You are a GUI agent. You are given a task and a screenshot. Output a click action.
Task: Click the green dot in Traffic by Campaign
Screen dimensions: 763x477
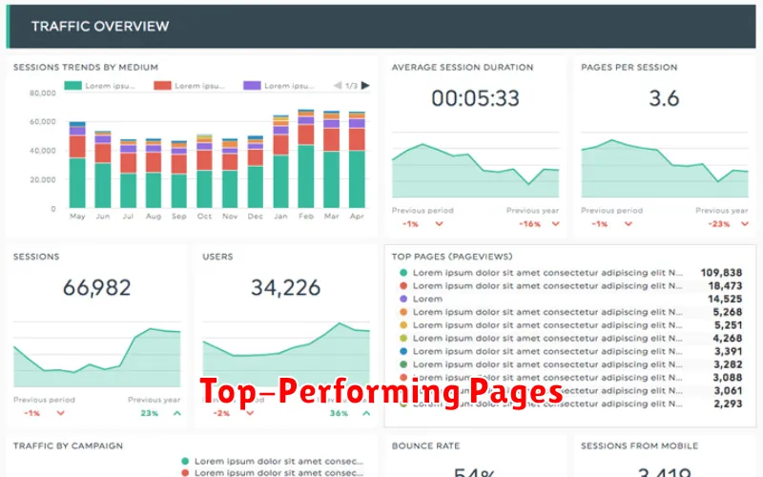[x=183, y=460]
